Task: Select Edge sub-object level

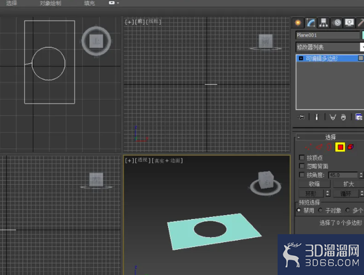Action: pyautogui.click(x=319, y=147)
